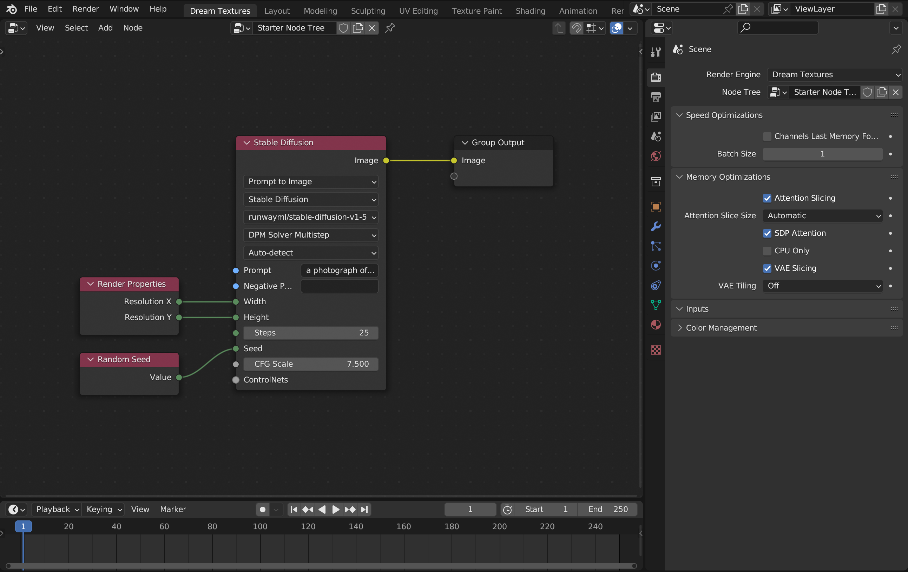Open the VAE Tiling dropdown
Viewport: 908px width, 572px height.
tap(822, 286)
